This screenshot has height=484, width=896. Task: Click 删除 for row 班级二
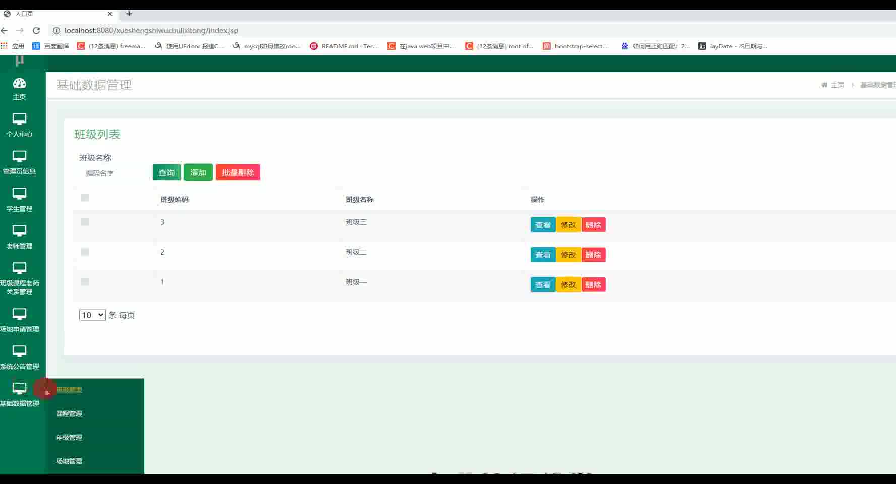(x=594, y=255)
